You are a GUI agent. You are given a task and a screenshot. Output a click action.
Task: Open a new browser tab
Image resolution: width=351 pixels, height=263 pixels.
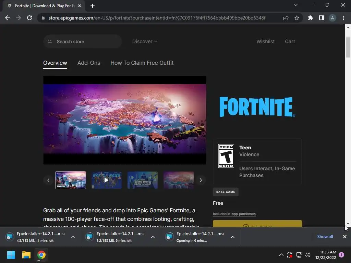[93, 6]
